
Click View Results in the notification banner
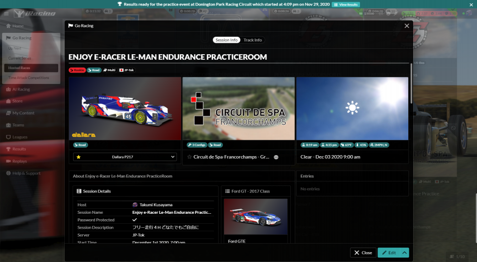pos(346,4)
